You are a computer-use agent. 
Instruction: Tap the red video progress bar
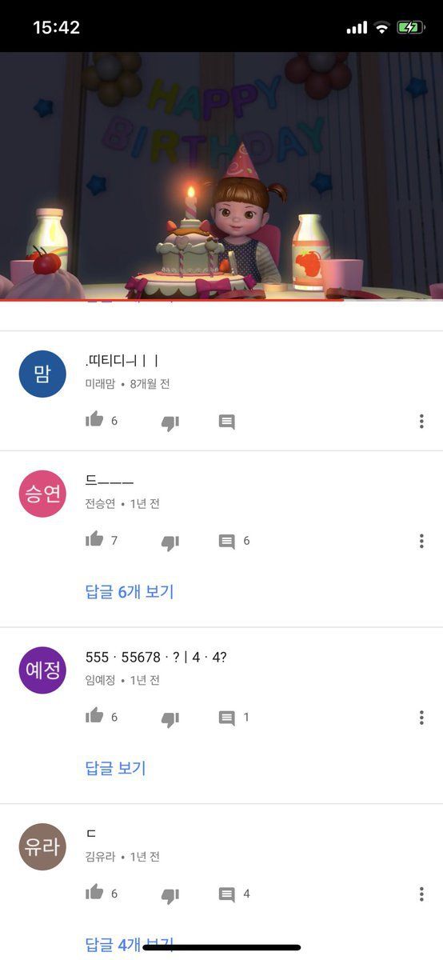tap(172, 300)
